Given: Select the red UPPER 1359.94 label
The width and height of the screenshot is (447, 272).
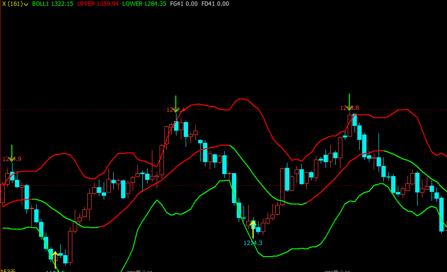Looking at the screenshot, I should (98, 4).
